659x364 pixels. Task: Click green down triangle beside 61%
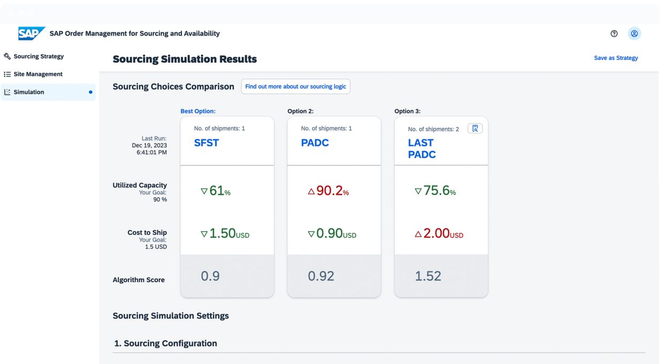(x=204, y=191)
